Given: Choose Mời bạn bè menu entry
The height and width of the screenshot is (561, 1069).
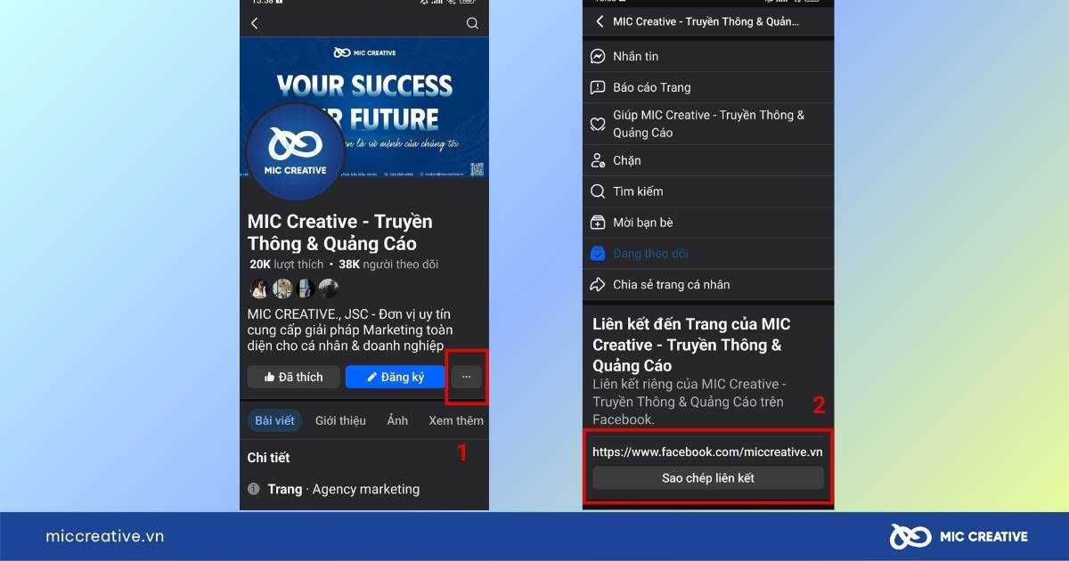Looking at the screenshot, I should point(708,223).
